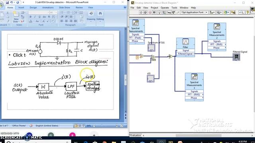Click Phase output of Spectral Measurements 2

click(x=217, y=48)
